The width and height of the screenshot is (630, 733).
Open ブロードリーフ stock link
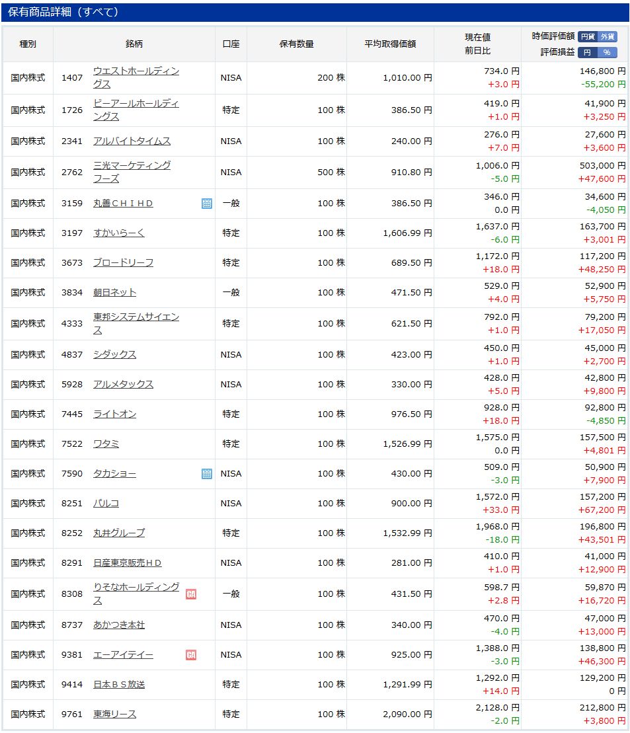coord(123,262)
